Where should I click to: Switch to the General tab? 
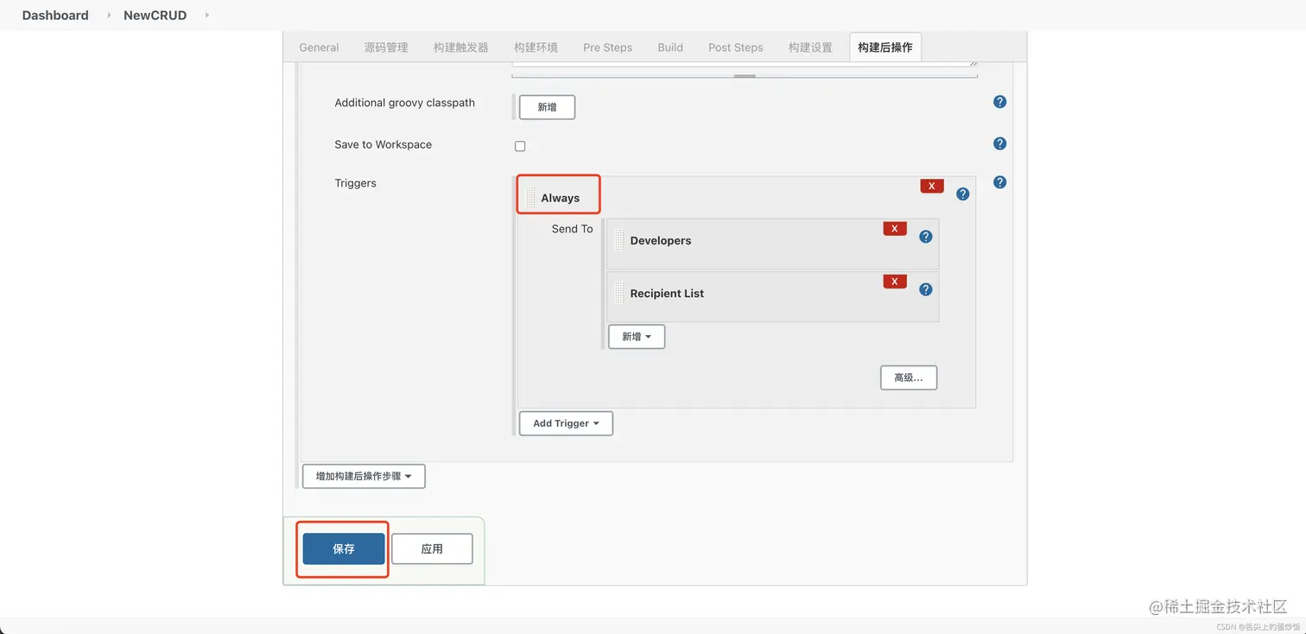pos(319,48)
